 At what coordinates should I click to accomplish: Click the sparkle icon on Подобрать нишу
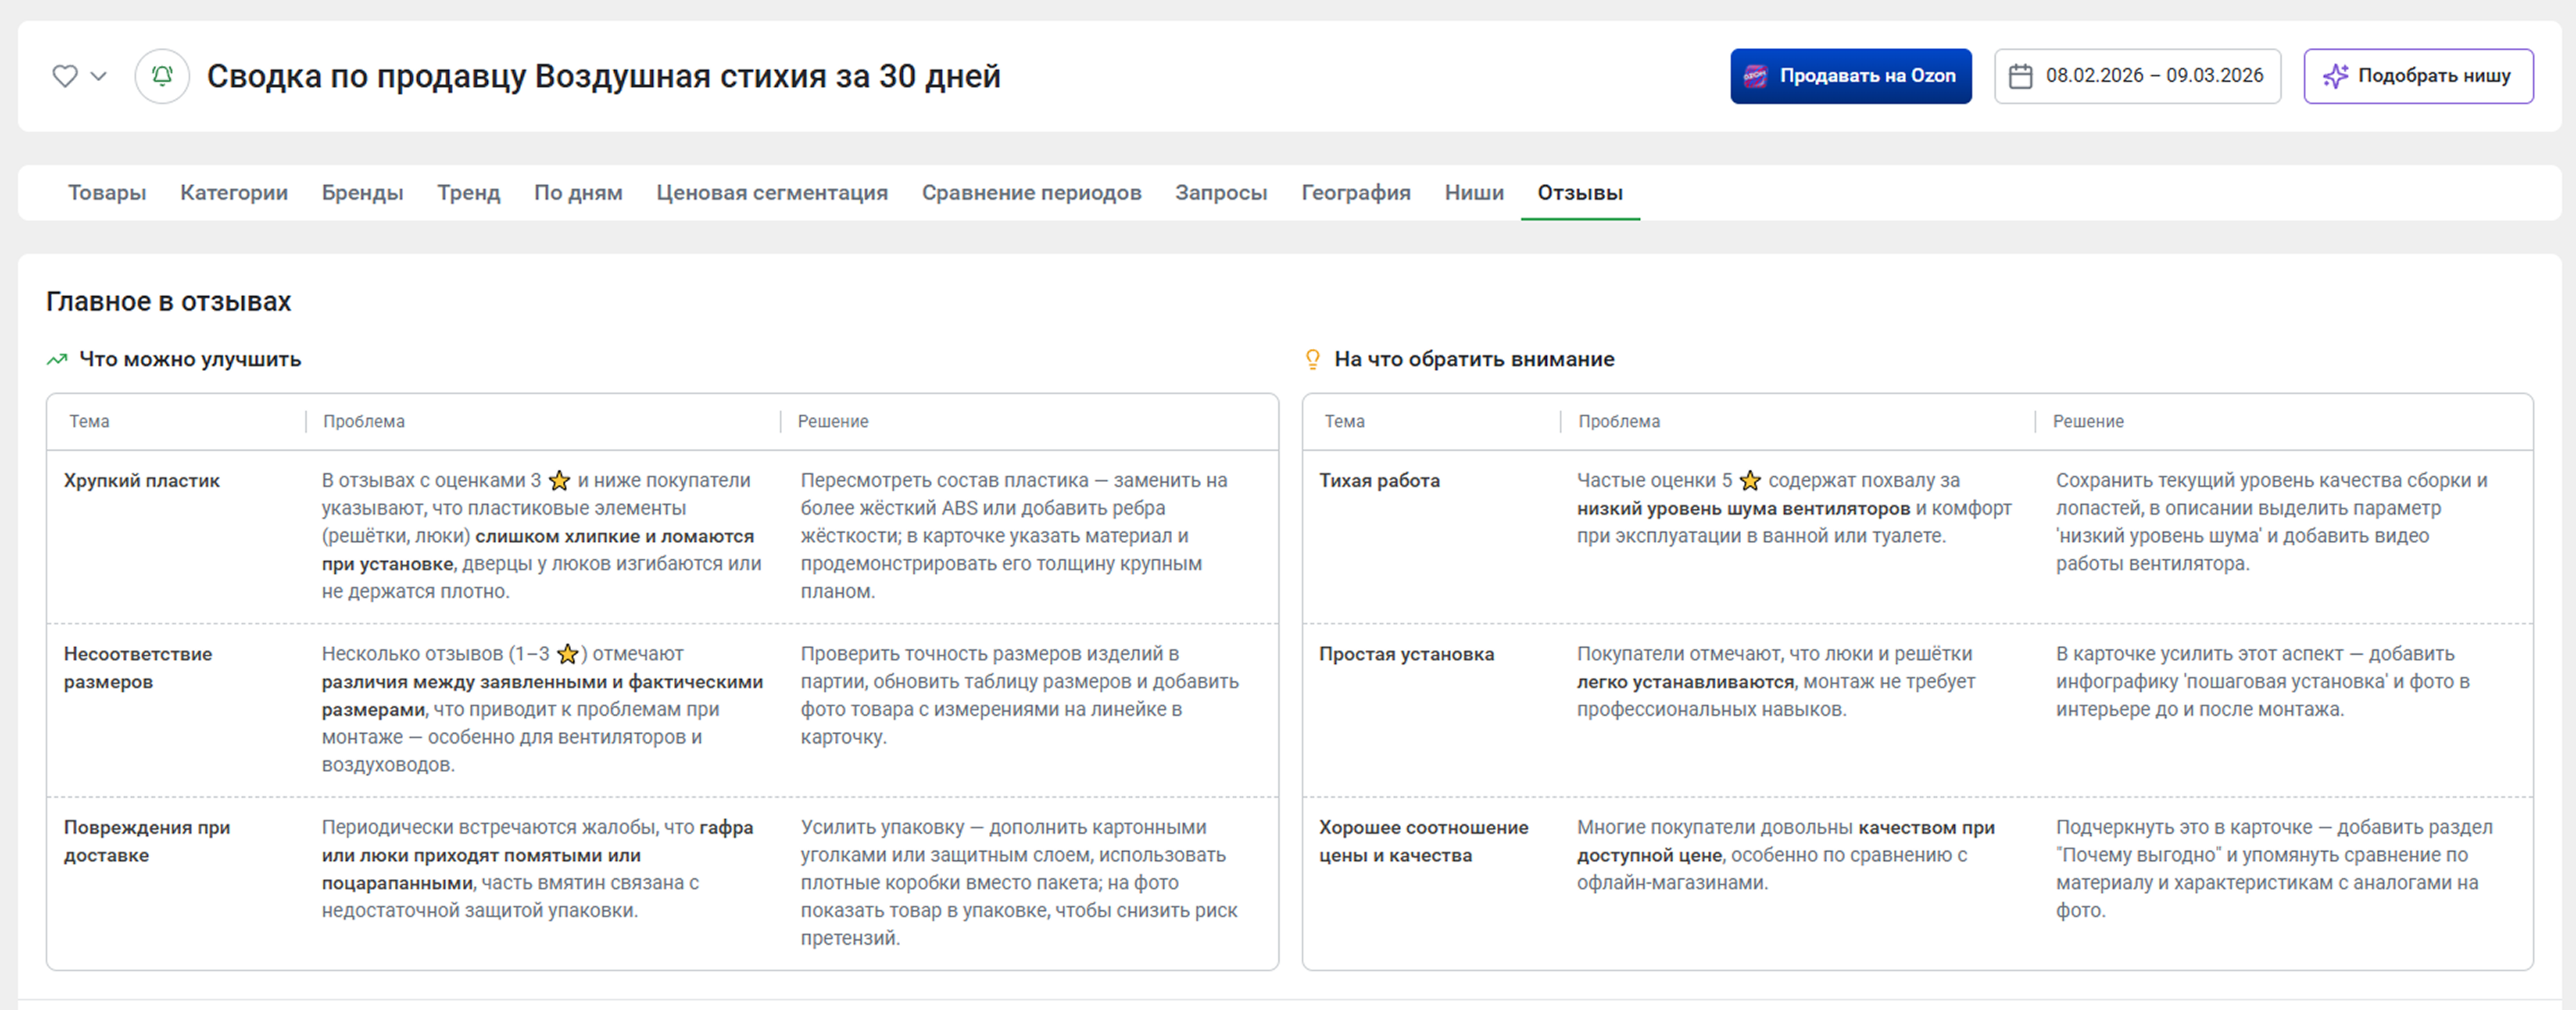pyautogui.click(x=2335, y=76)
